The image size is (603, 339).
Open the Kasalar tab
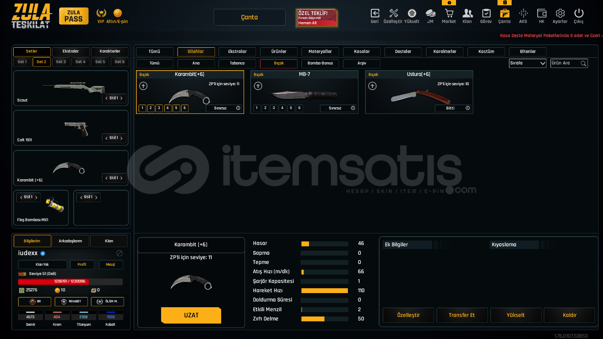tap(362, 52)
